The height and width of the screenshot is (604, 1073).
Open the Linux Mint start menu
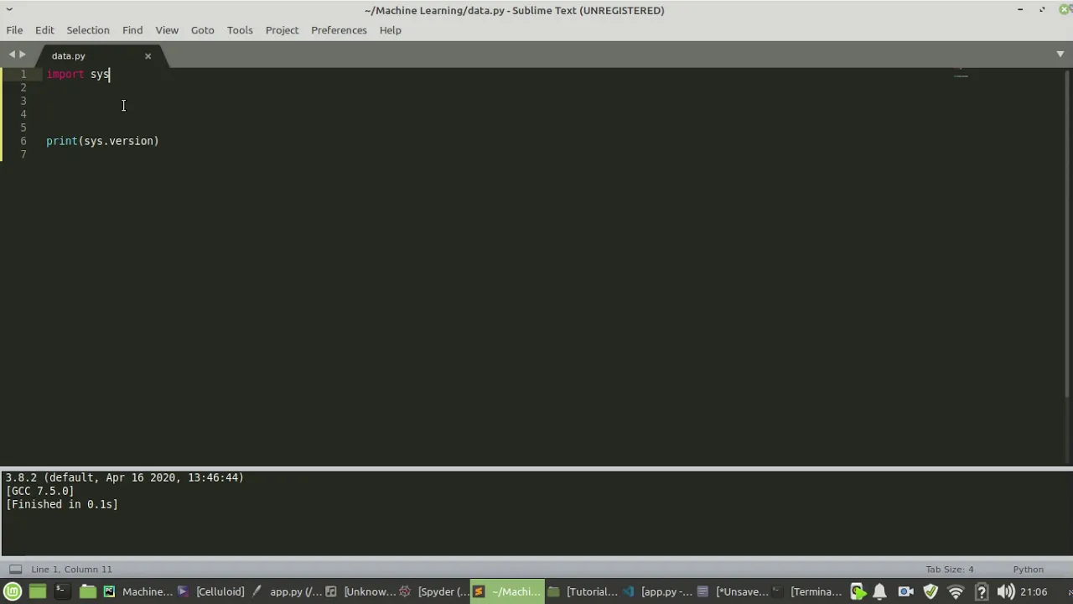[13, 591]
